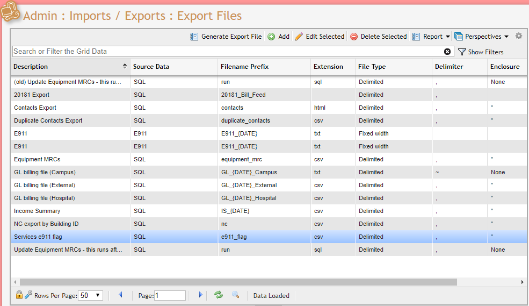Image resolution: width=529 pixels, height=306 pixels.
Task: Click the green refresh arrows icon
Action: point(219,295)
